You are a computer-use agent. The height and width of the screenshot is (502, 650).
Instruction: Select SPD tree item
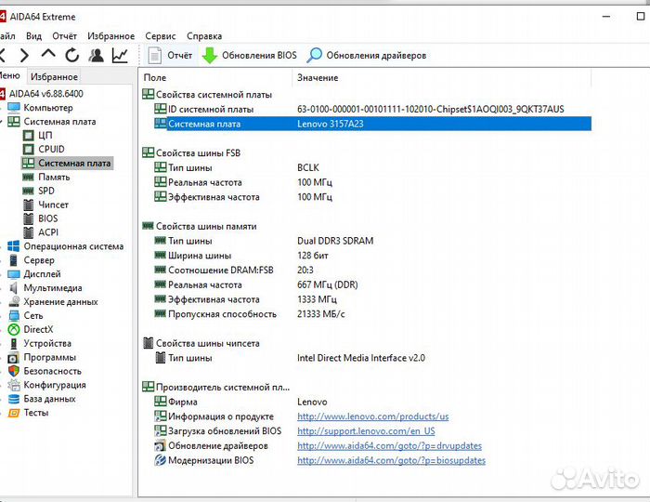46,191
